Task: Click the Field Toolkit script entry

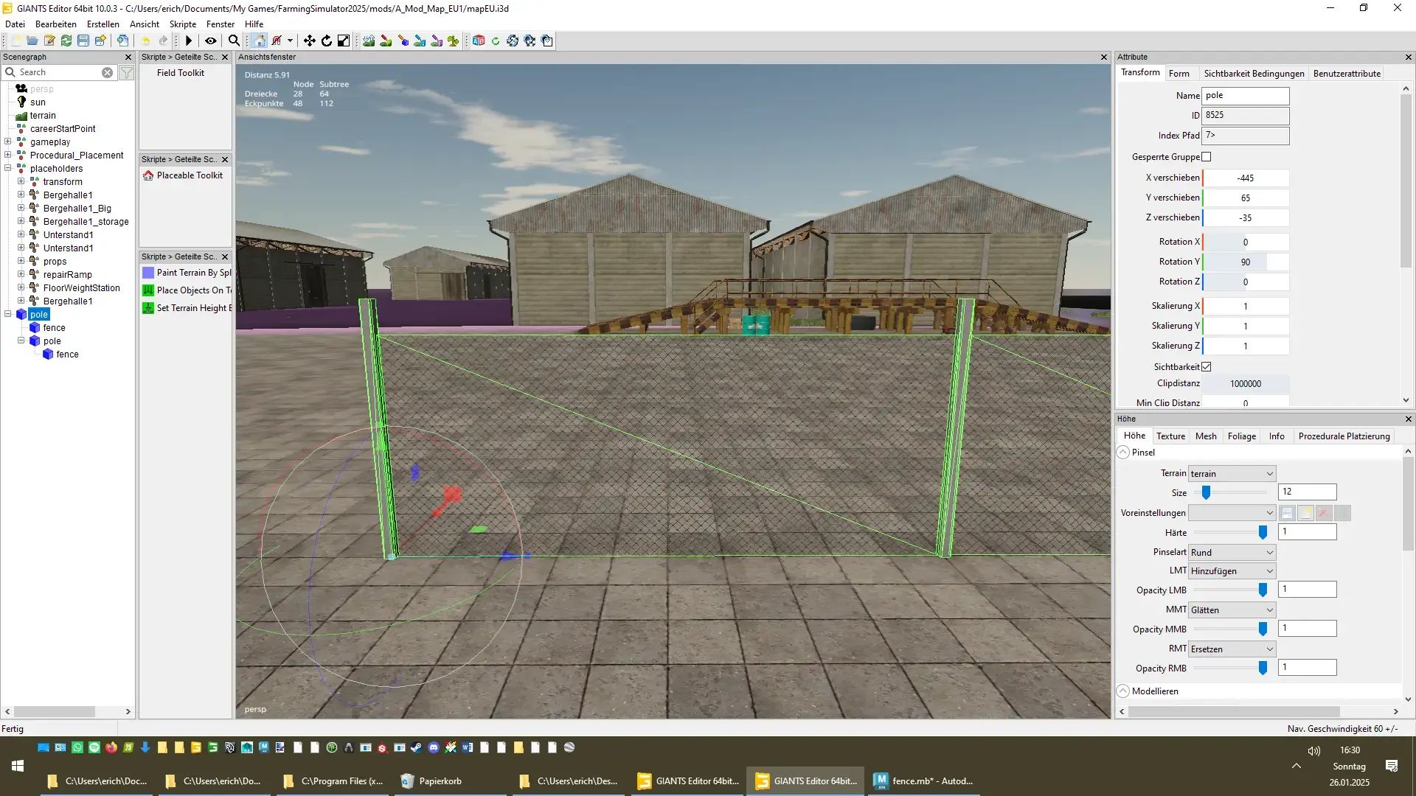Action: 181,73
